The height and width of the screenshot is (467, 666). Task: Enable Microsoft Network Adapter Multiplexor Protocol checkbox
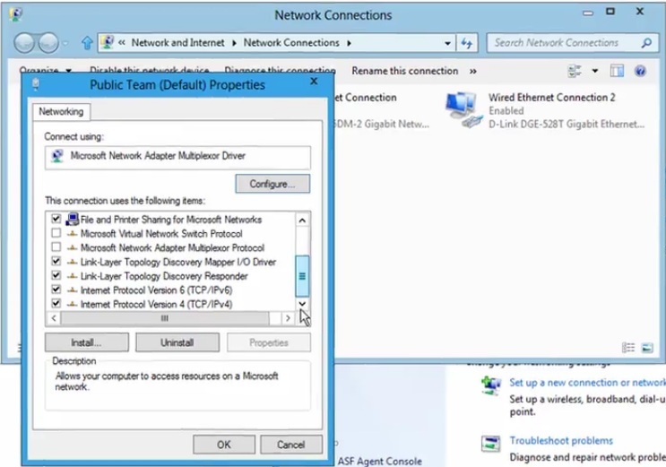[x=56, y=246]
